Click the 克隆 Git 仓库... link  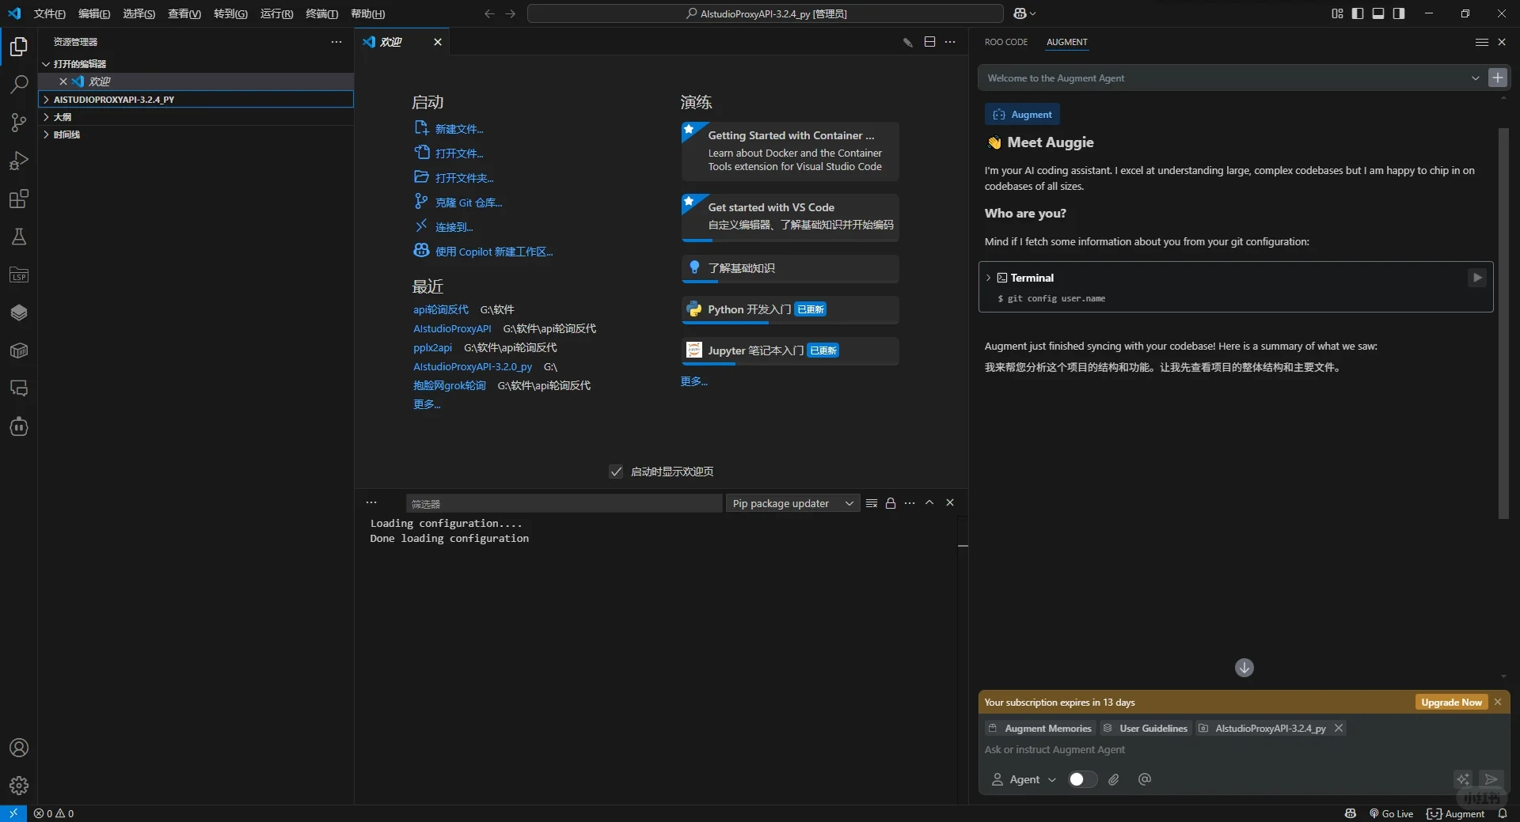469,203
